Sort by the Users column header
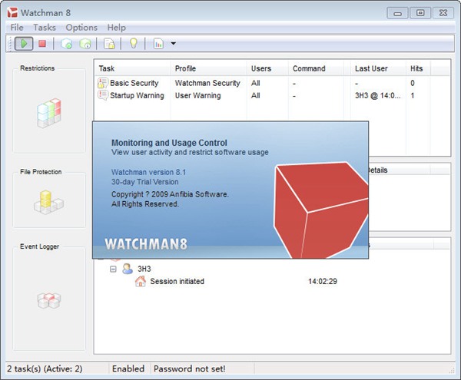 point(267,68)
